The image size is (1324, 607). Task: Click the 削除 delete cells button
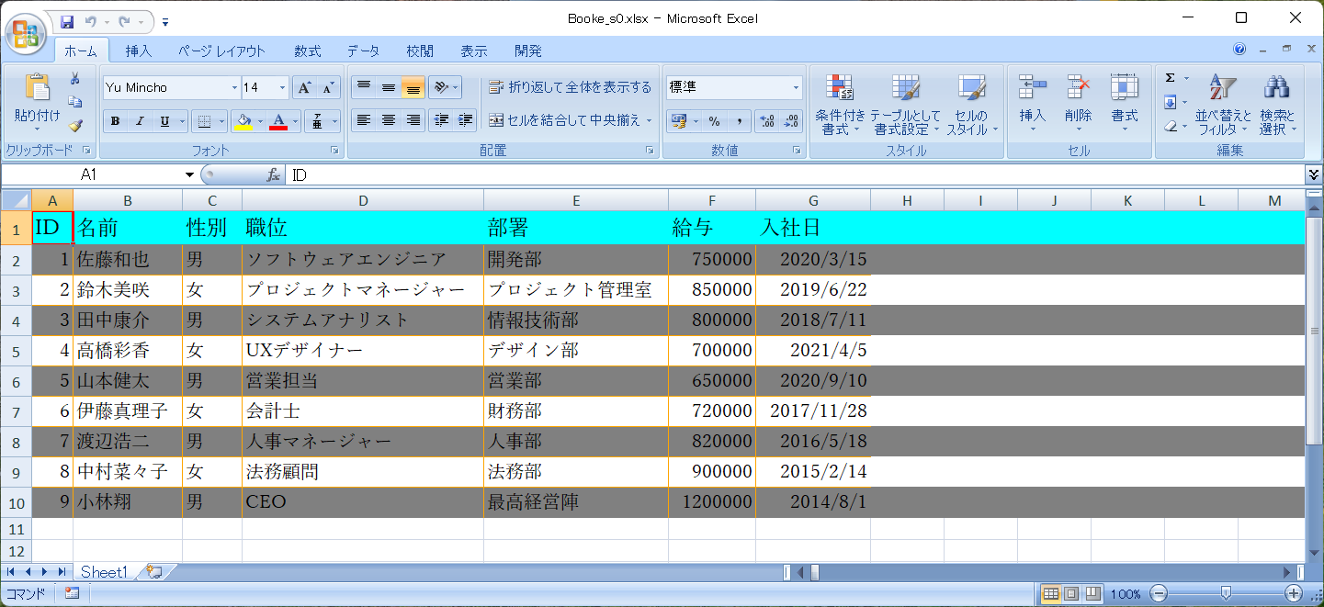[x=1079, y=104]
